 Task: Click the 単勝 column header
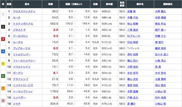click(x=51, y=4)
